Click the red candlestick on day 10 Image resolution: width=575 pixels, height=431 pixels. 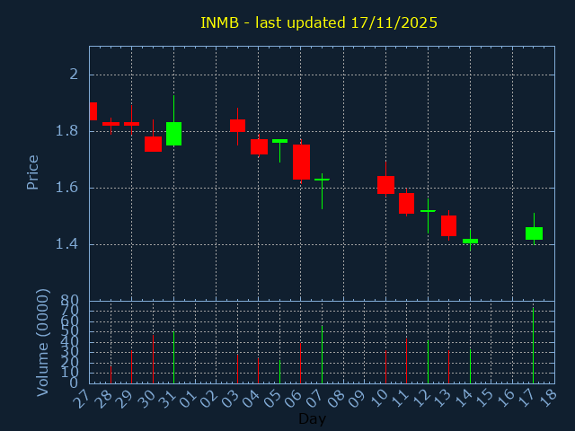385,185
